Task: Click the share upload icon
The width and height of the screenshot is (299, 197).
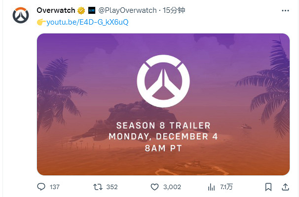Action: click(x=285, y=187)
